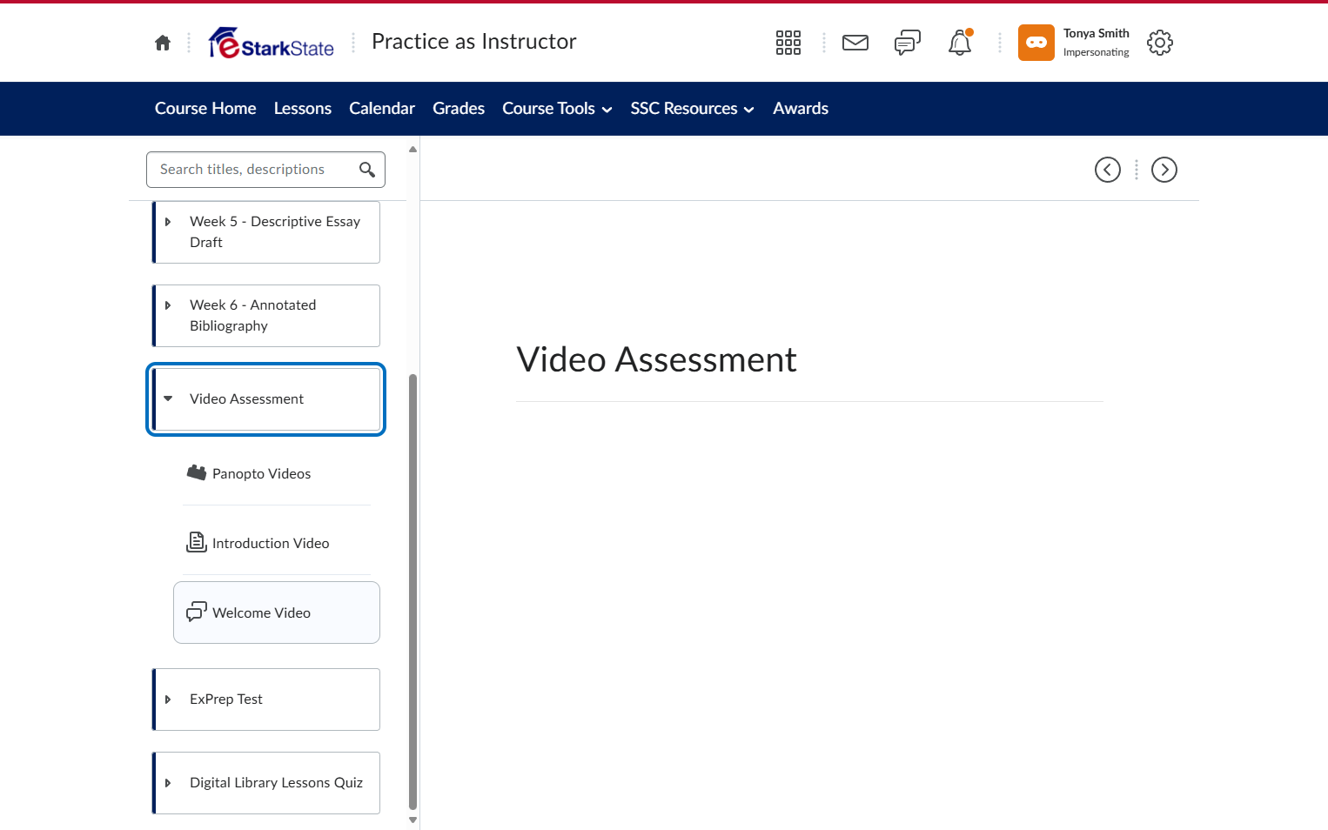Click the Panopto Videos block icon
Screen dimensions: 1328x830
[x=197, y=472]
